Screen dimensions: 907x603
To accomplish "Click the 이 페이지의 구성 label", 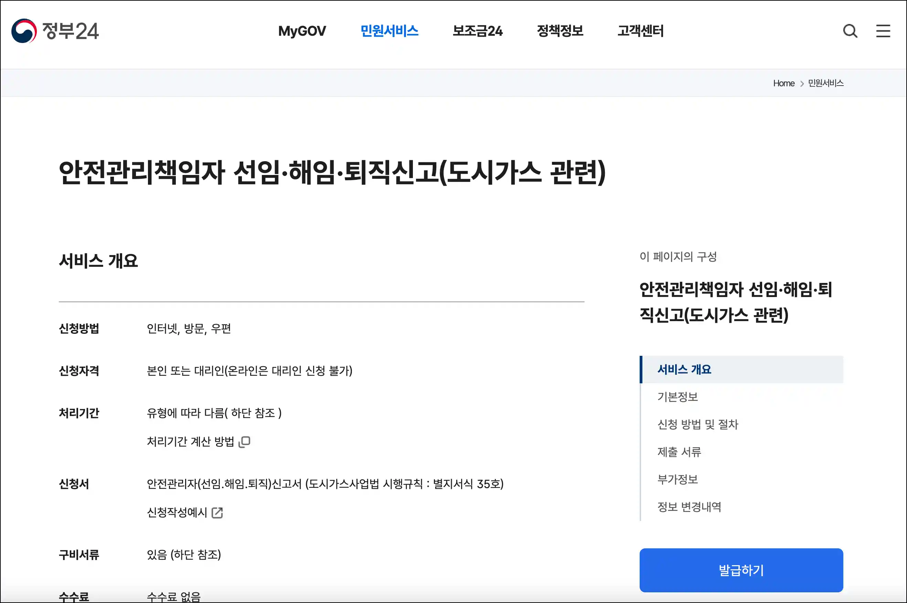I will click(678, 256).
